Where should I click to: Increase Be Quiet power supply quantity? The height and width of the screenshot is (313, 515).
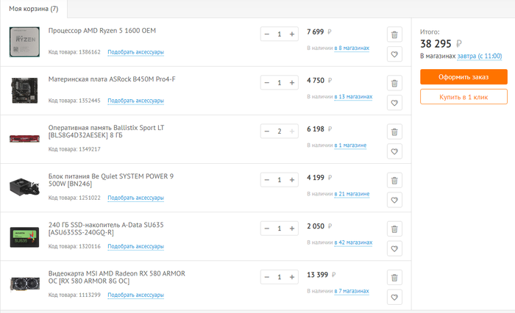[291, 180]
